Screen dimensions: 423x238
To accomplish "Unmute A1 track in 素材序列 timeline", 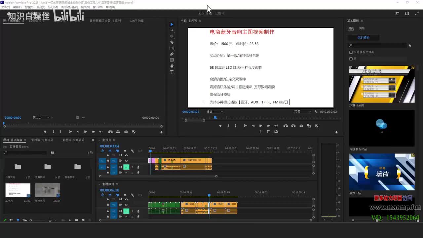I will pos(126,211).
